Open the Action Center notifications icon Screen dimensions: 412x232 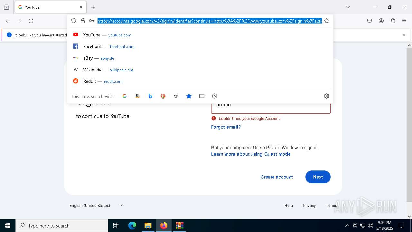401,226
